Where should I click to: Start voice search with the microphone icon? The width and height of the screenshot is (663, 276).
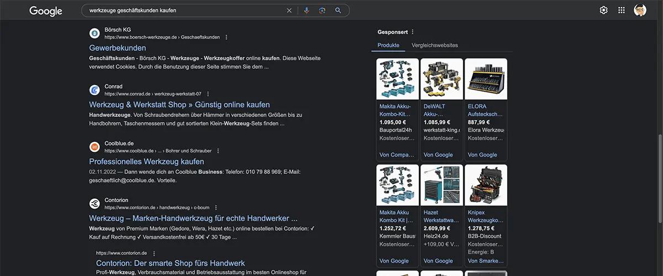(x=307, y=10)
